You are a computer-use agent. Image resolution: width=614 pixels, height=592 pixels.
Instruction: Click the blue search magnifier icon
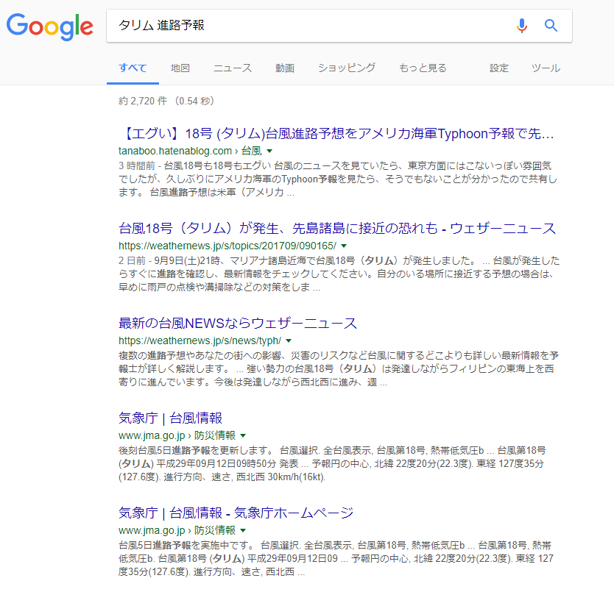coord(551,26)
